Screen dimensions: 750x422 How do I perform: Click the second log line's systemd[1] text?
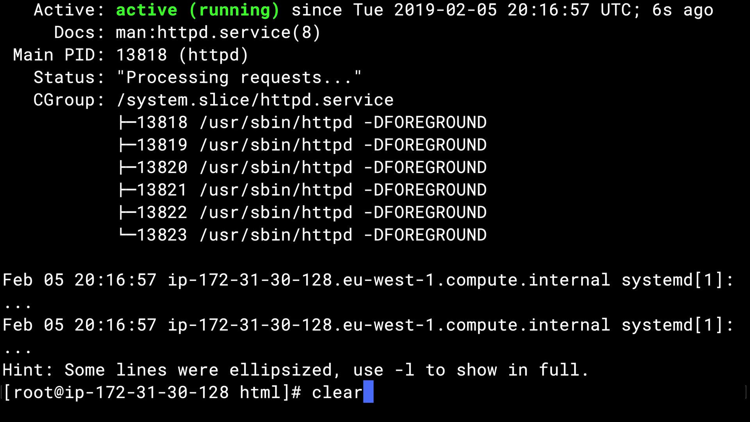677,325
